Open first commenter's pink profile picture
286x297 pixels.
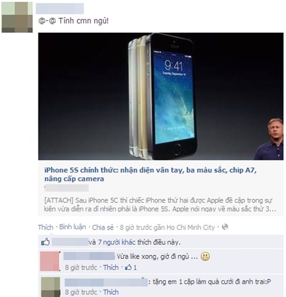click(x=50, y=261)
